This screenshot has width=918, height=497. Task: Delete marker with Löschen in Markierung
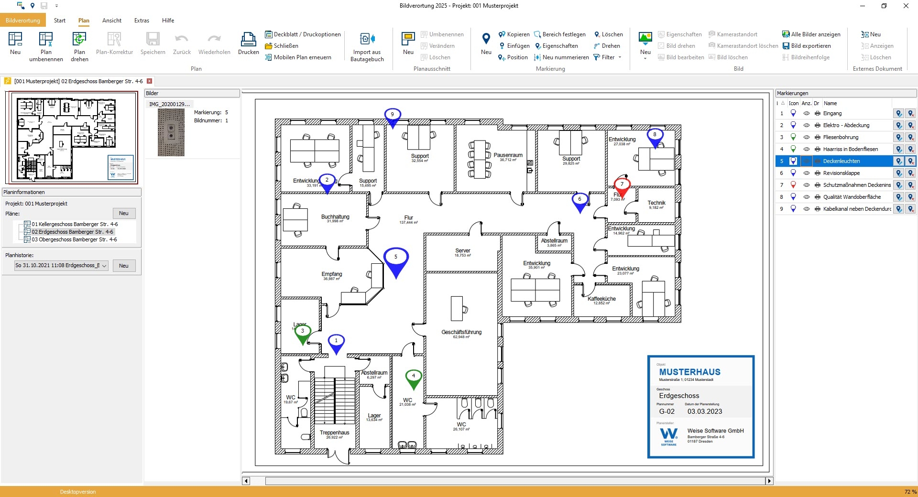608,34
